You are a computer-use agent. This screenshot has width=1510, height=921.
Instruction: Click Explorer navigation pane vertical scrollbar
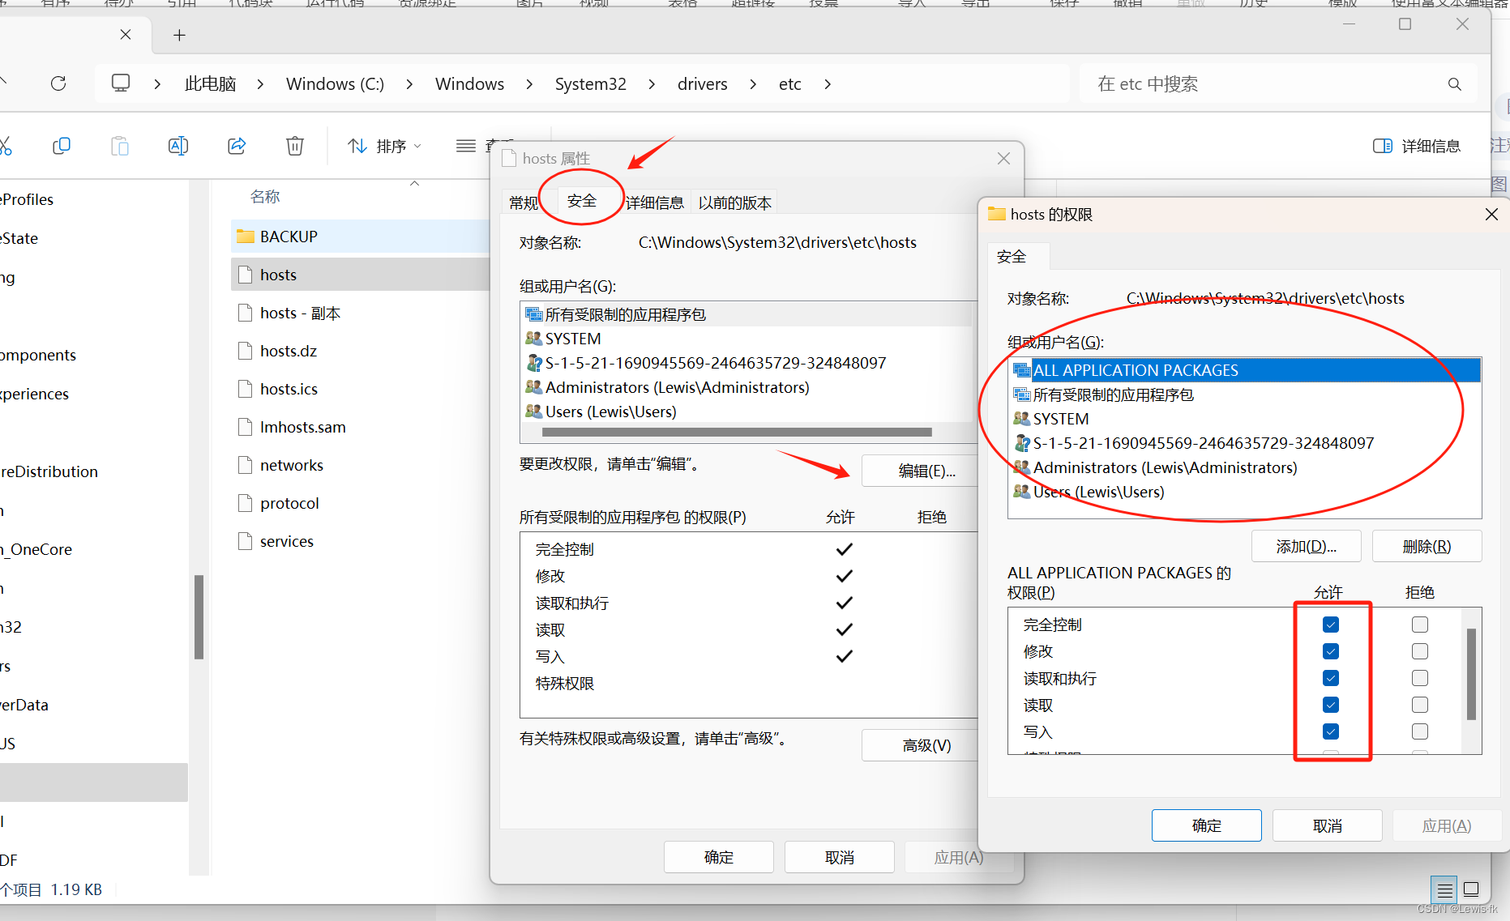(199, 617)
